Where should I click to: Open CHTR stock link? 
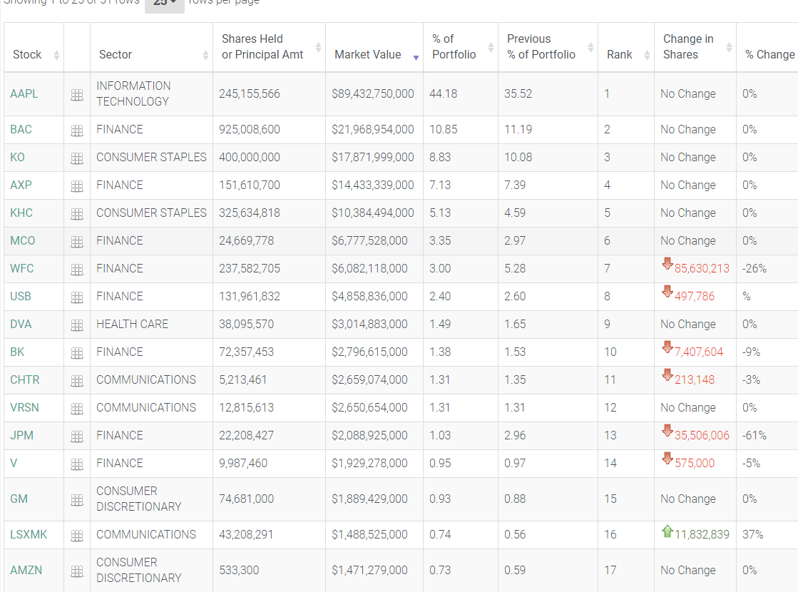(24, 379)
